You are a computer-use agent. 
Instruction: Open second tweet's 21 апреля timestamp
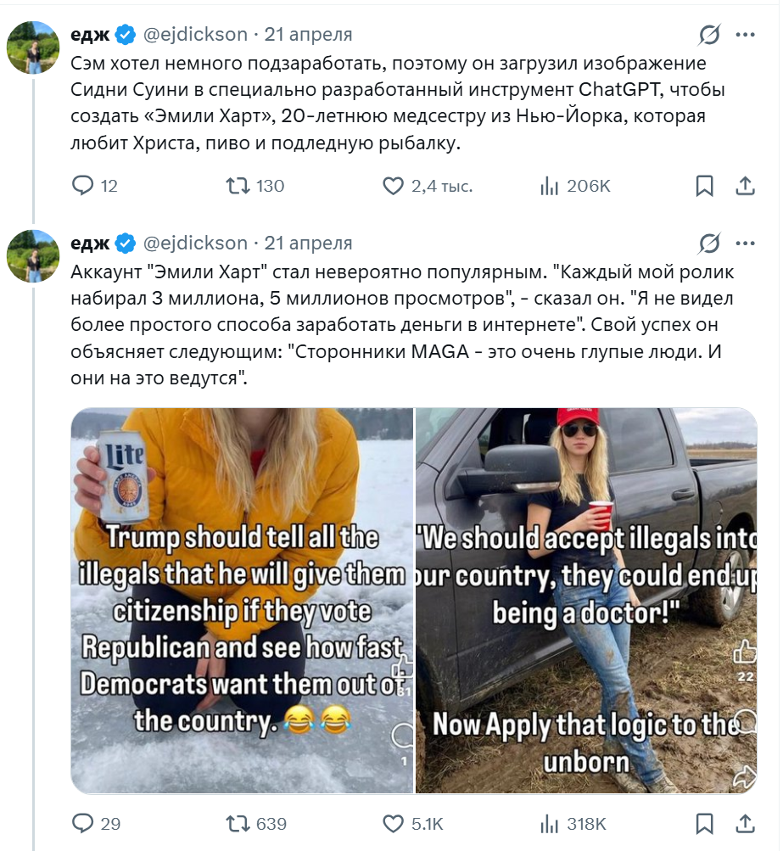[308, 244]
